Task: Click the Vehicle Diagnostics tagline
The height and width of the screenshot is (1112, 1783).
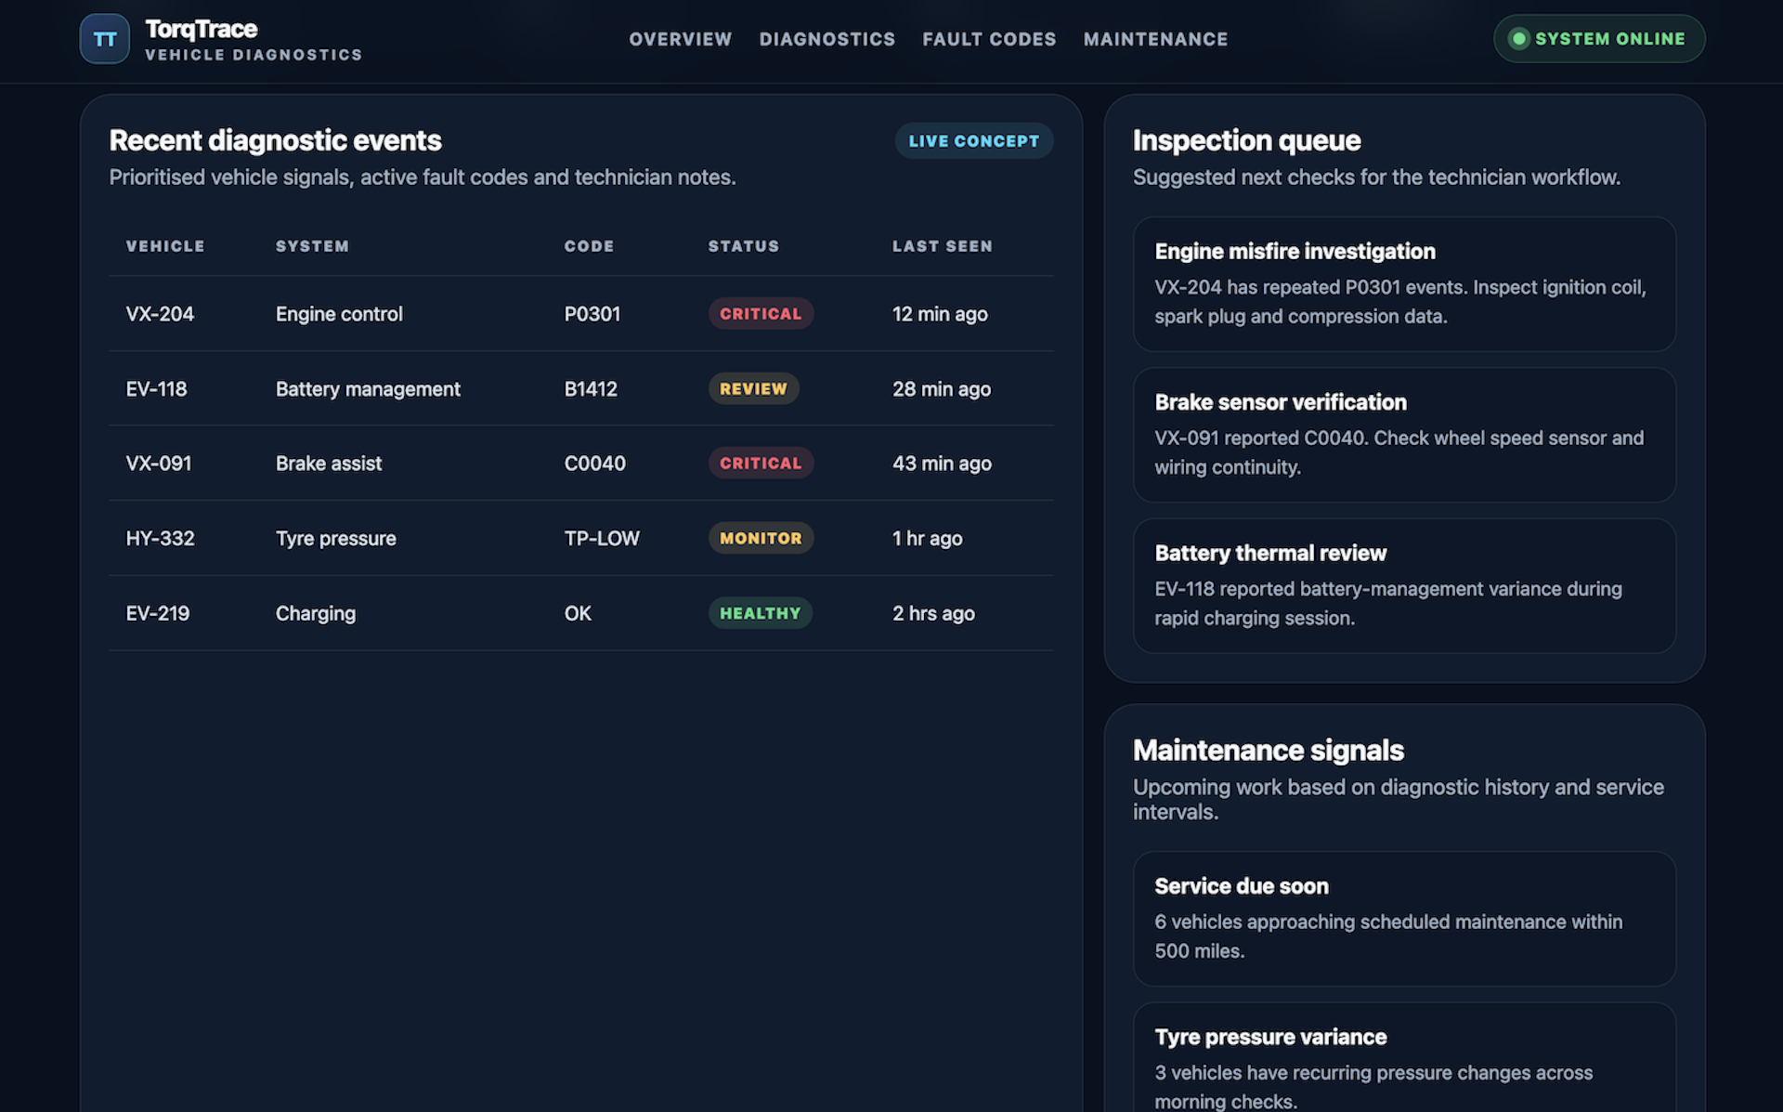Action: tap(254, 55)
